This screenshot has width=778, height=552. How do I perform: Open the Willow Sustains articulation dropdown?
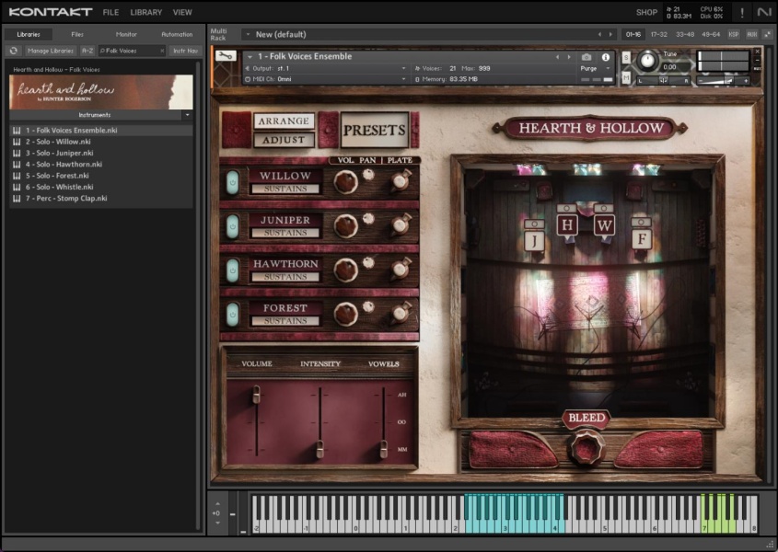pyautogui.click(x=285, y=189)
